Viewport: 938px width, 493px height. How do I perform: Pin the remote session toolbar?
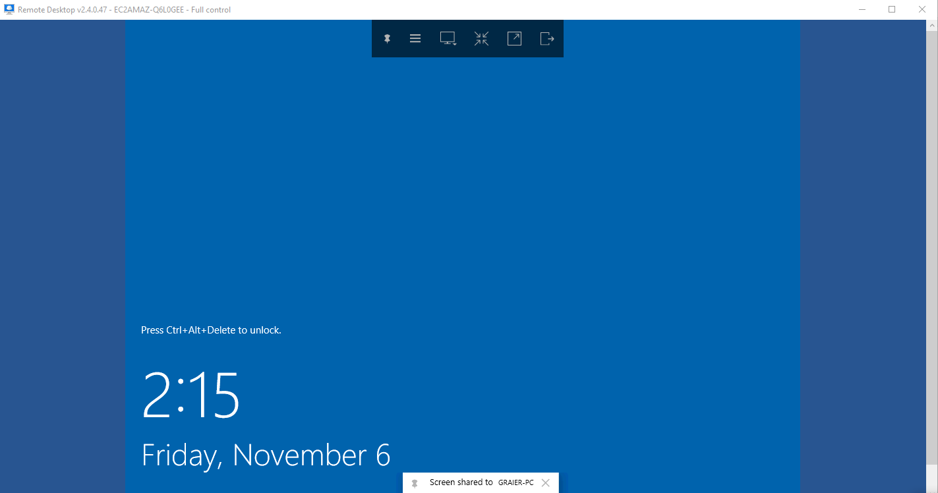[x=388, y=39]
